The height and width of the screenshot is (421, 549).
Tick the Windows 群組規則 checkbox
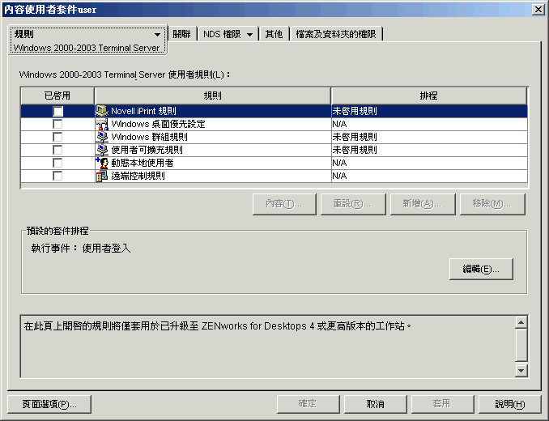[57, 137]
